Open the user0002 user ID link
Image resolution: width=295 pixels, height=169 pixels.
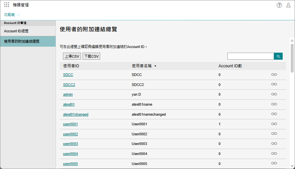click(x=70, y=134)
